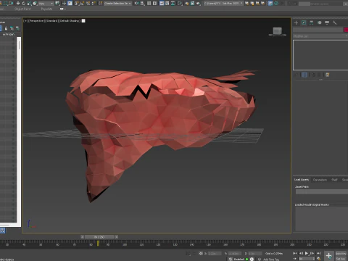Open the Time Configuration icon
Screen dimensions: 348x261
[x=318, y=259]
